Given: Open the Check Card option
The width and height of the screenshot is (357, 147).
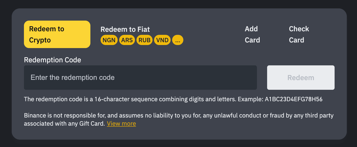Looking at the screenshot, I should tap(299, 34).
